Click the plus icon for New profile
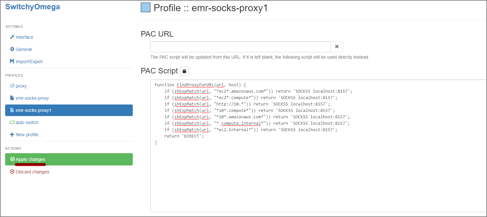487x217 pixels. point(12,135)
